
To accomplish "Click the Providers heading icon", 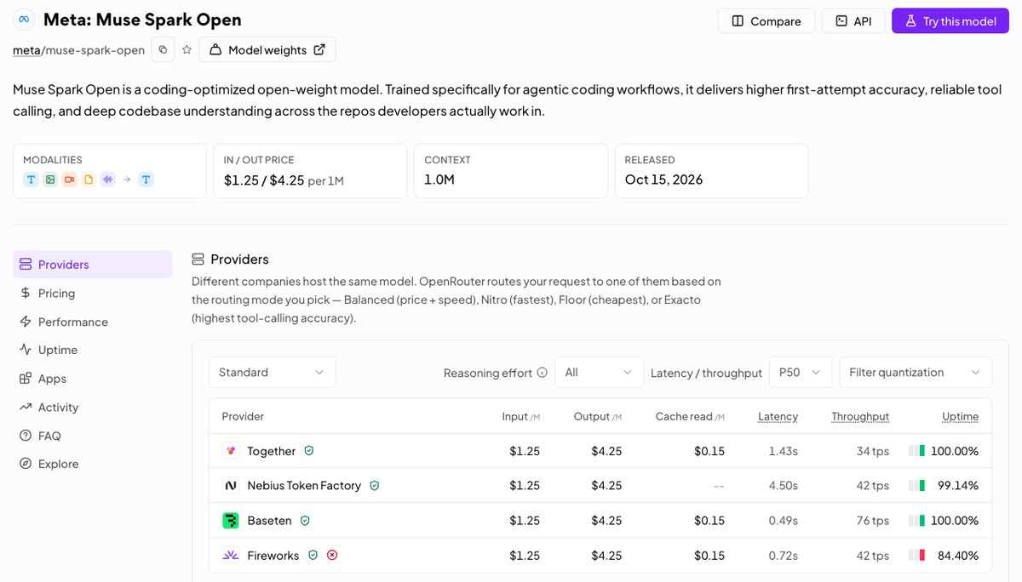I will (198, 259).
